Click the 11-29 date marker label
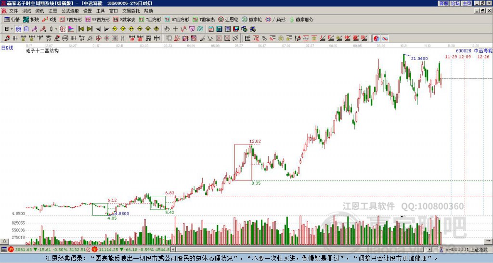 click(451, 57)
